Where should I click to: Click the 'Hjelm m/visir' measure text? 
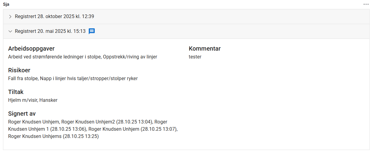23,100
